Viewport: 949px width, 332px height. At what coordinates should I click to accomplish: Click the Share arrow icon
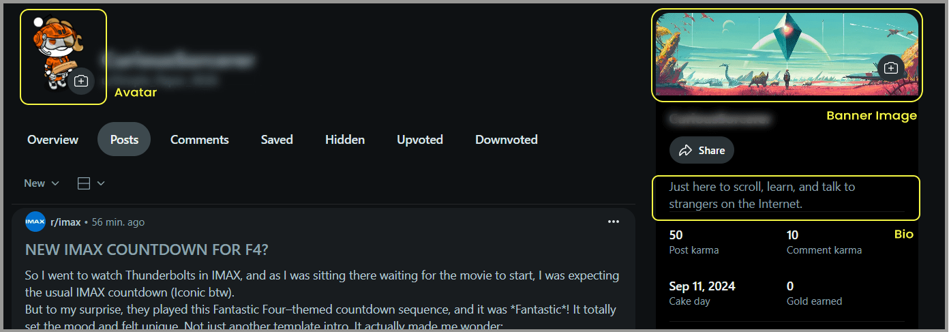[686, 150]
